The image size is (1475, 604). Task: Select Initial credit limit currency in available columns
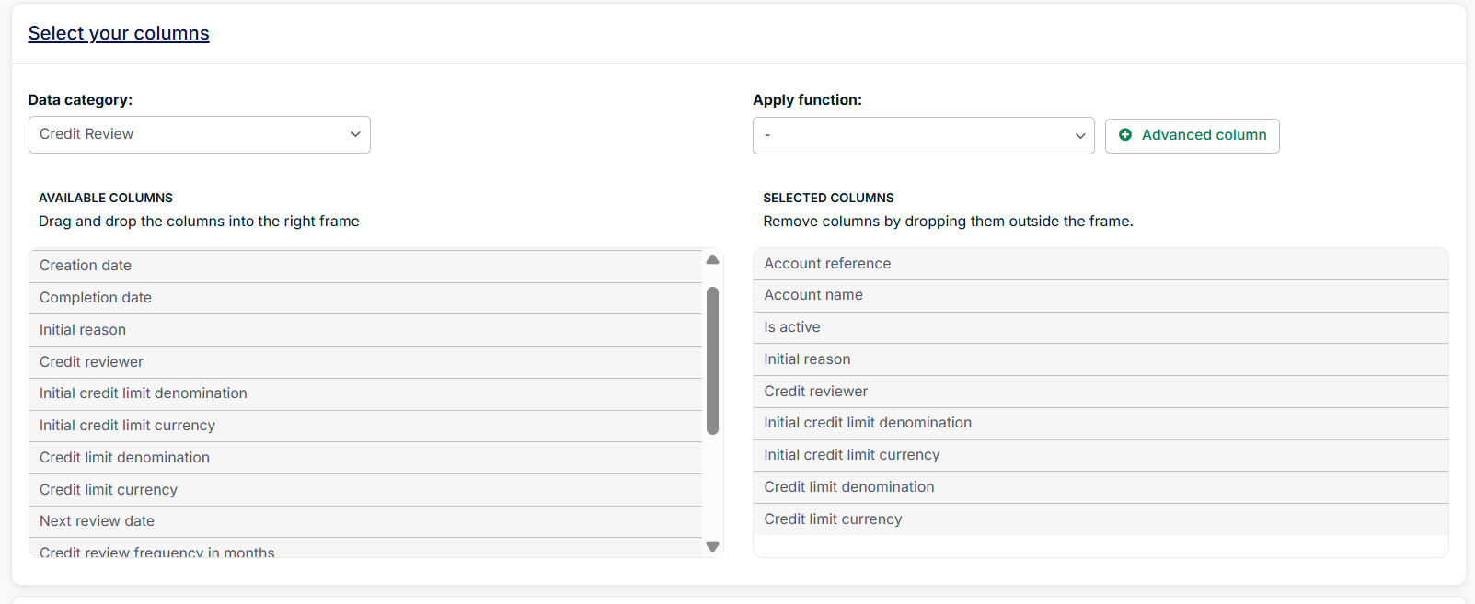127,426
